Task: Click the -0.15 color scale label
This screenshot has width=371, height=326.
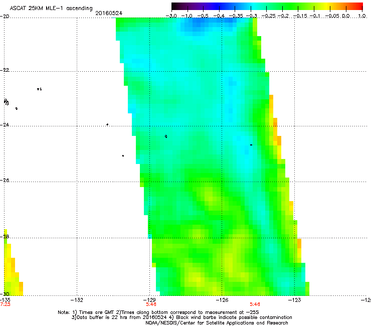Action: pos(300,16)
